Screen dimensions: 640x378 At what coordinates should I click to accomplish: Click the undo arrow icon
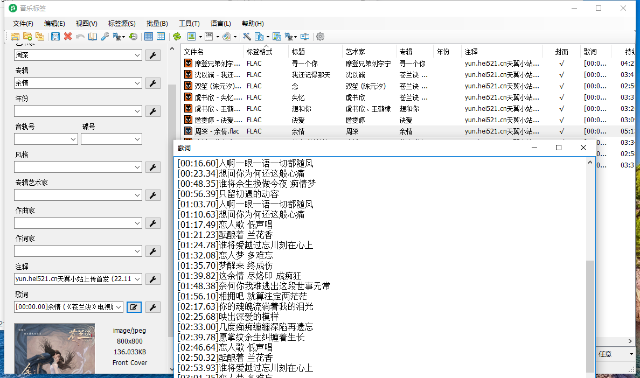pyautogui.click(x=81, y=36)
